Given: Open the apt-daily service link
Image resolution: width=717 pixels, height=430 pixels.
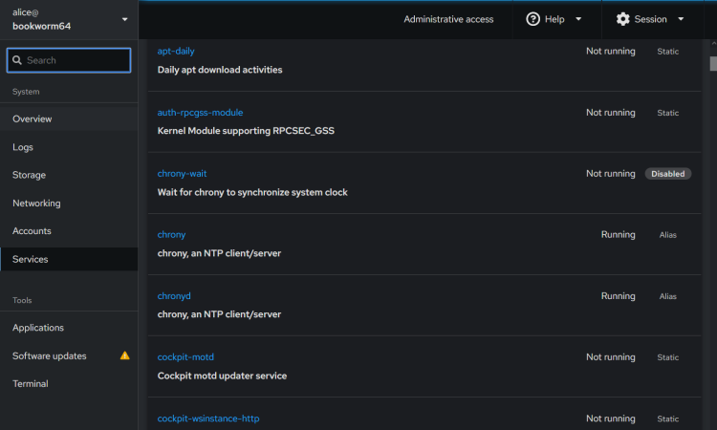Looking at the screenshot, I should 176,52.
